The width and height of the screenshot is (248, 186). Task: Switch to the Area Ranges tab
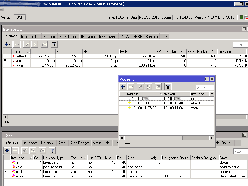click(x=80, y=143)
